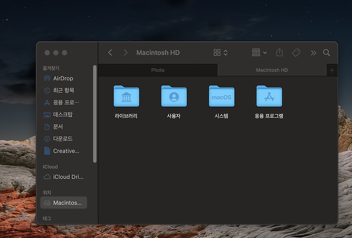Click the tag edit toolbar icon

(296, 52)
